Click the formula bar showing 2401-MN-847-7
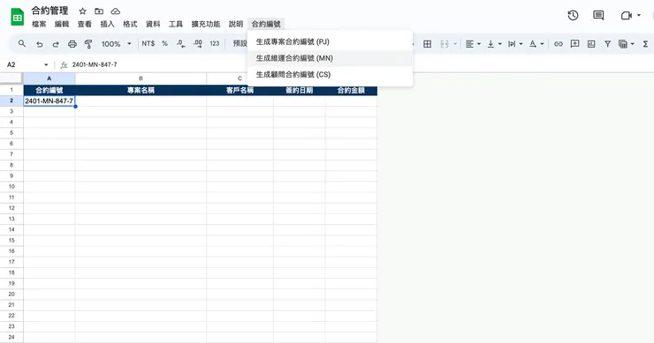 (361, 65)
